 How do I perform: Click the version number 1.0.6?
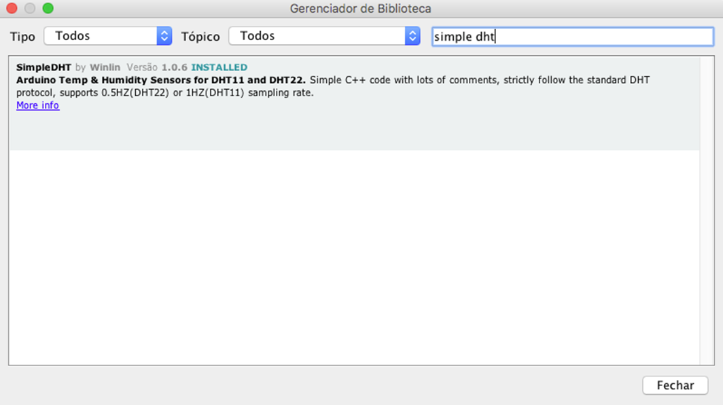tap(175, 67)
